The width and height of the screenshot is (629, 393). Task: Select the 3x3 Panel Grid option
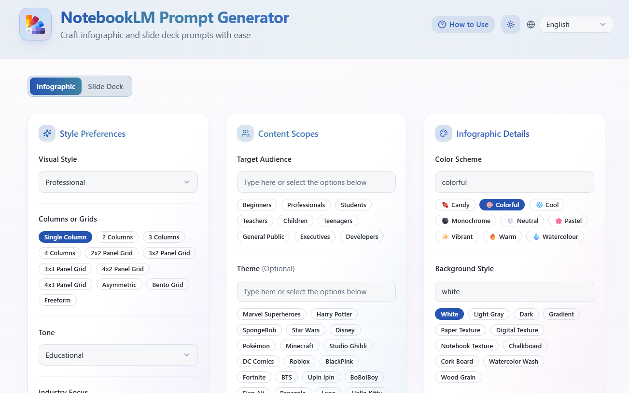coord(65,269)
